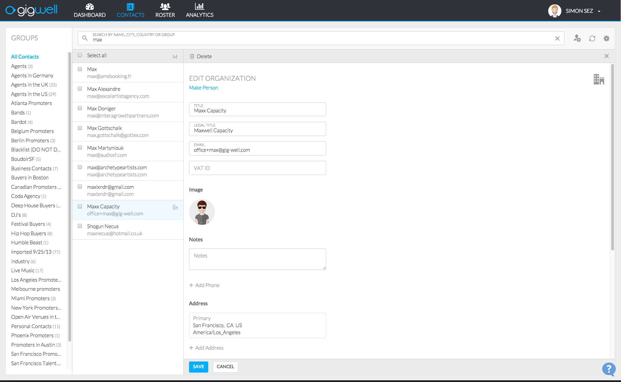Viewport: 621px width, 382px height.
Task: Click the Delete trash icon
Action: pos(192,56)
